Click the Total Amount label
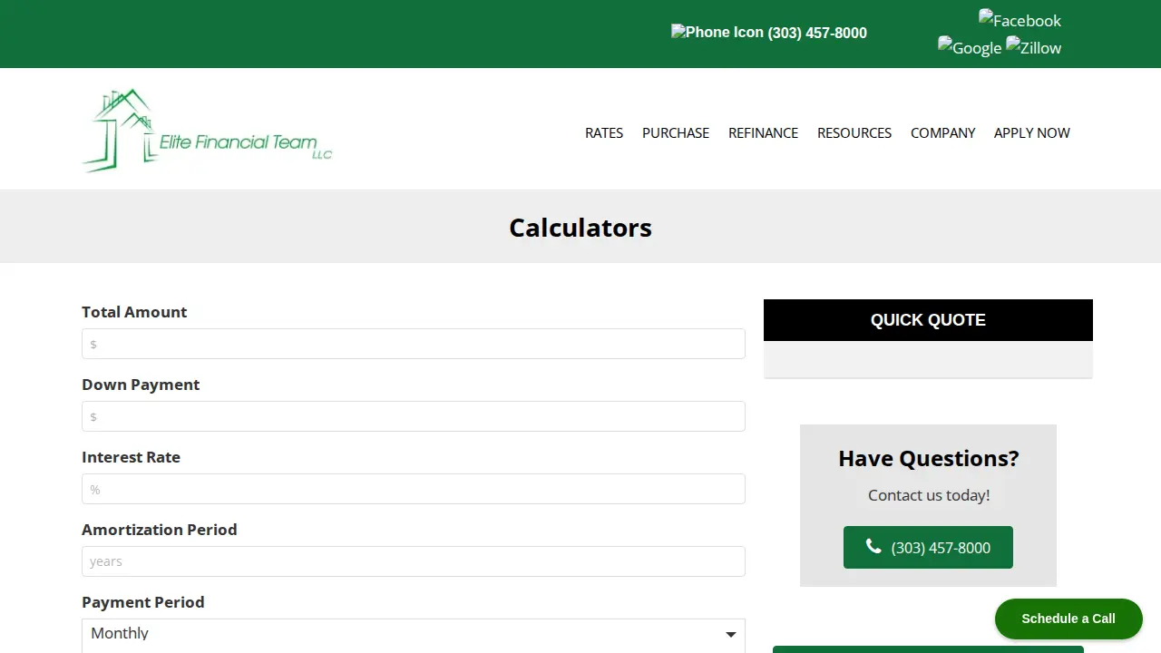This screenshot has width=1161, height=653. pos(134,312)
